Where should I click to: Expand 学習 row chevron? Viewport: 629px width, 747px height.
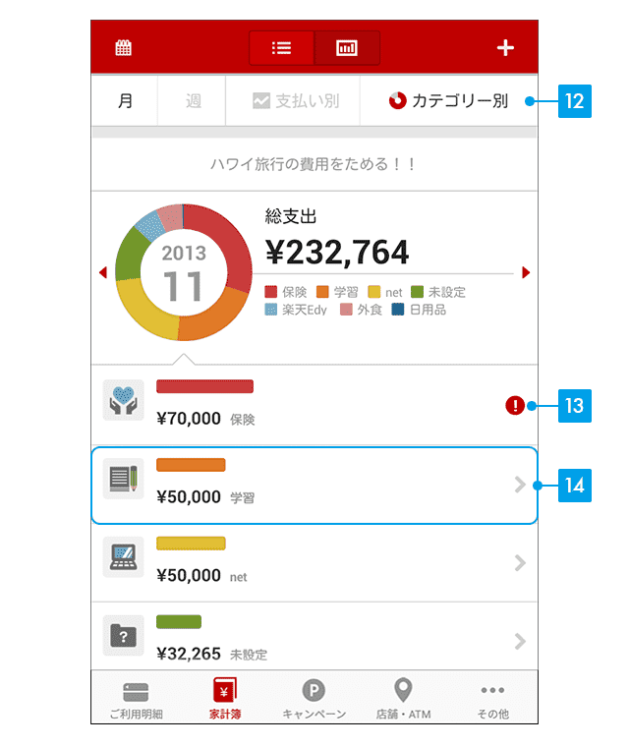[520, 485]
